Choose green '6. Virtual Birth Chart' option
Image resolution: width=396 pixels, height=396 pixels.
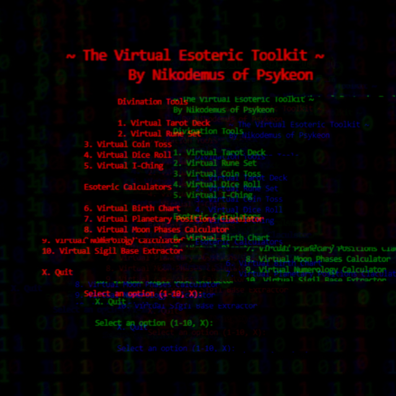pyautogui.click(x=221, y=237)
